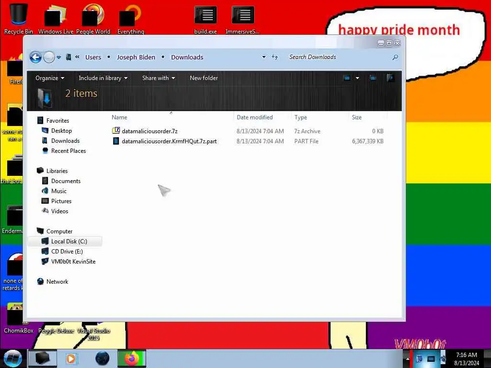Open Recent Places in navigation pane
491x368 pixels.
[68, 151]
